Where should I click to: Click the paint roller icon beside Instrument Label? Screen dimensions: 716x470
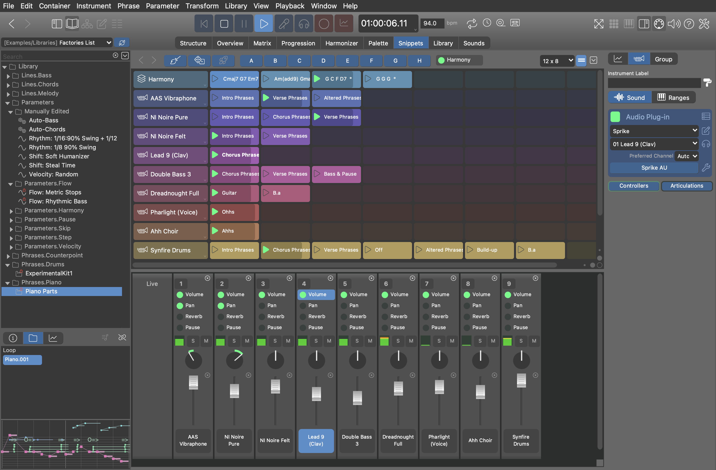pos(707,82)
